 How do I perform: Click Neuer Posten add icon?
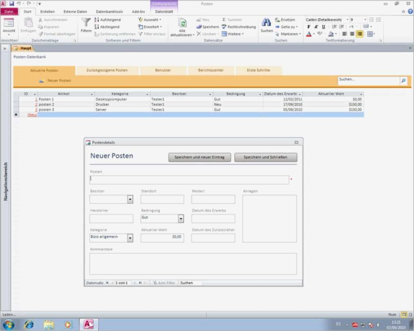(41, 81)
